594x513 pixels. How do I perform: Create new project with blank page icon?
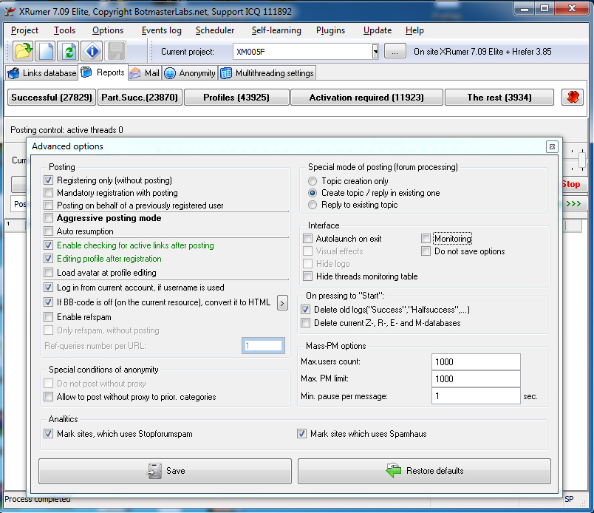tap(46, 51)
